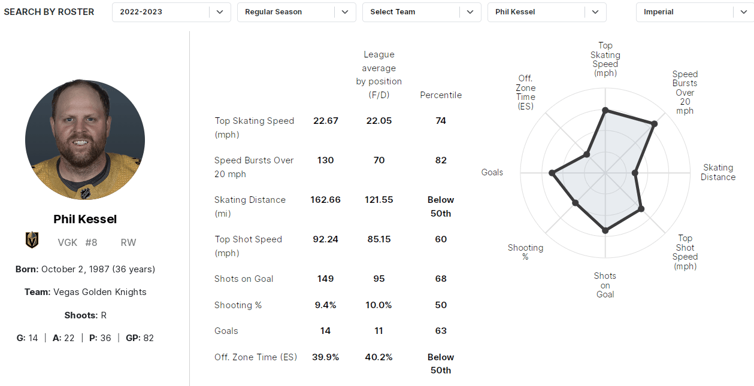Click the Skating Distance stat row label
Screen dimensions: 754x386
(x=250, y=206)
